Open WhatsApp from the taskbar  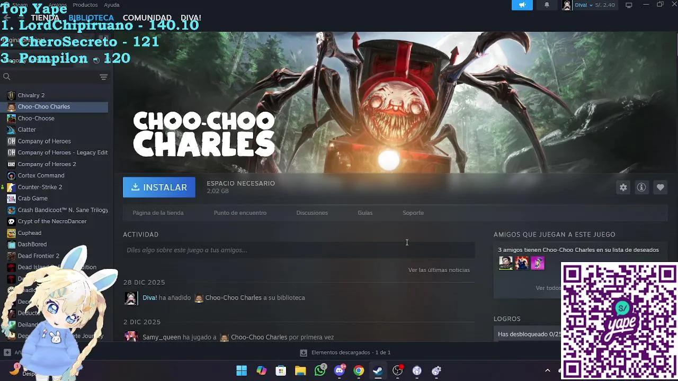[320, 370]
